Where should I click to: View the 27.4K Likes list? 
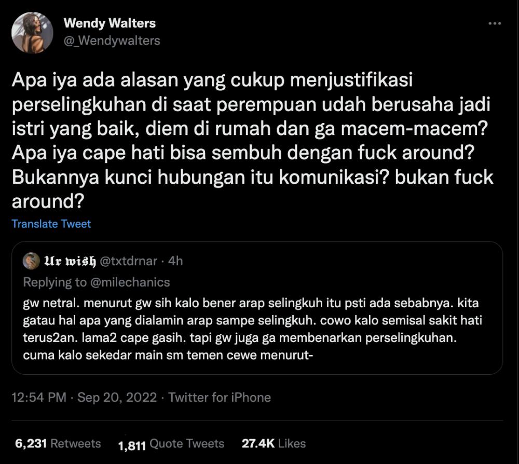click(x=274, y=443)
